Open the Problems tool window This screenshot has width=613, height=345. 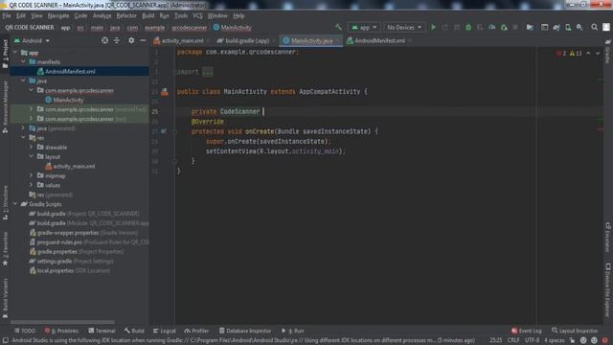click(61, 331)
